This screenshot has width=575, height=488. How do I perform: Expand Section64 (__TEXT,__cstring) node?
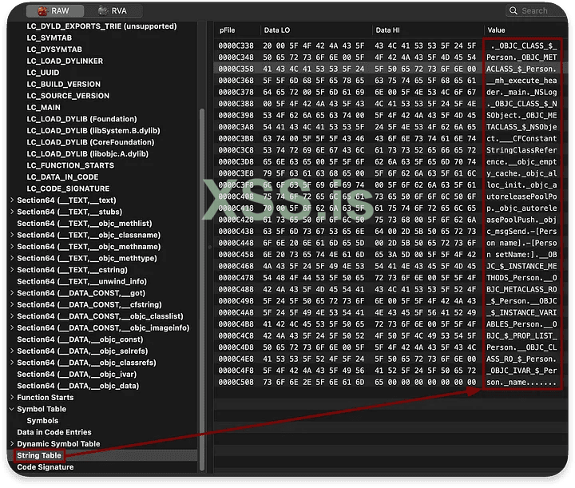click(12, 269)
